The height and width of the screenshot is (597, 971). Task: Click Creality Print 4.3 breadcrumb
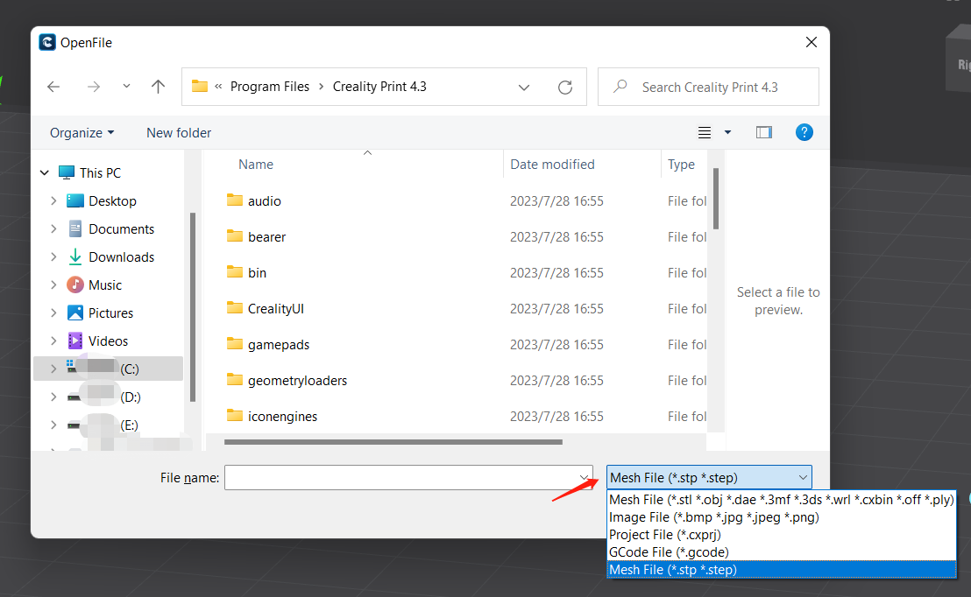[379, 87]
